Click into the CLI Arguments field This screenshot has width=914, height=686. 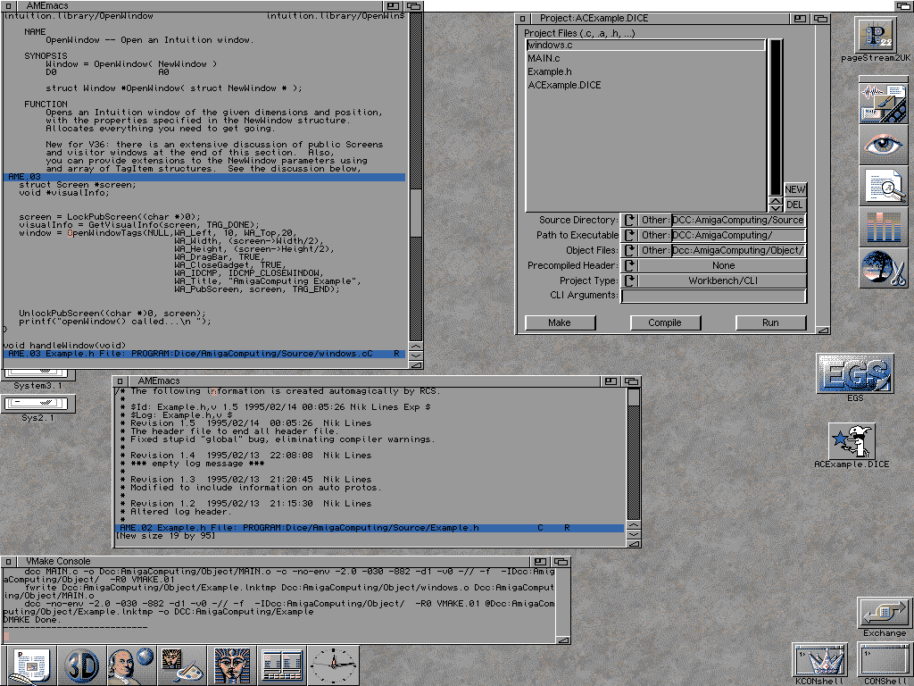713,296
